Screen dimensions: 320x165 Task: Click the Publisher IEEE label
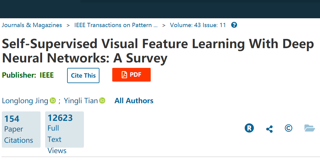[x=28, y=75]
